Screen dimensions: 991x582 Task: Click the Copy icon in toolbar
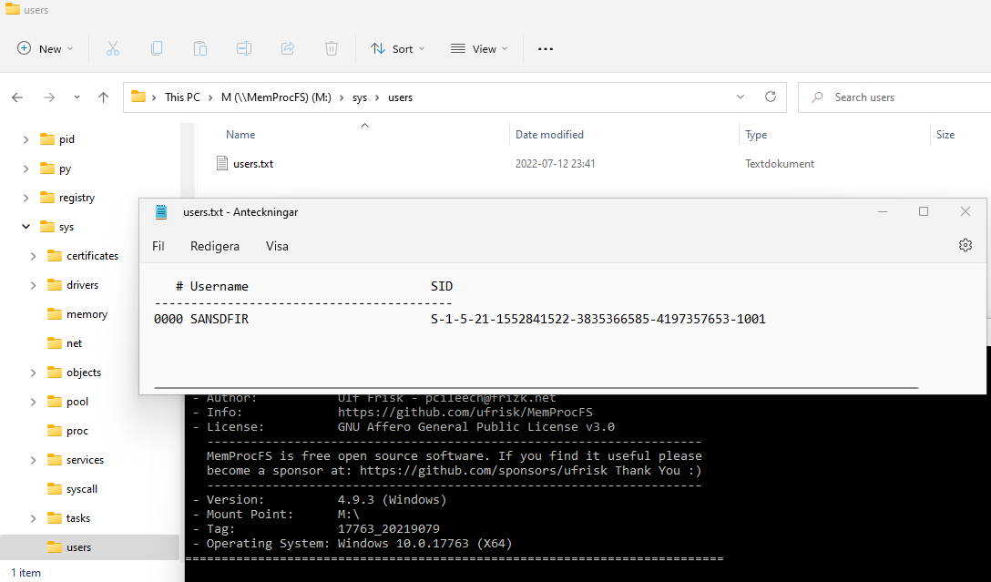point(157,49)
